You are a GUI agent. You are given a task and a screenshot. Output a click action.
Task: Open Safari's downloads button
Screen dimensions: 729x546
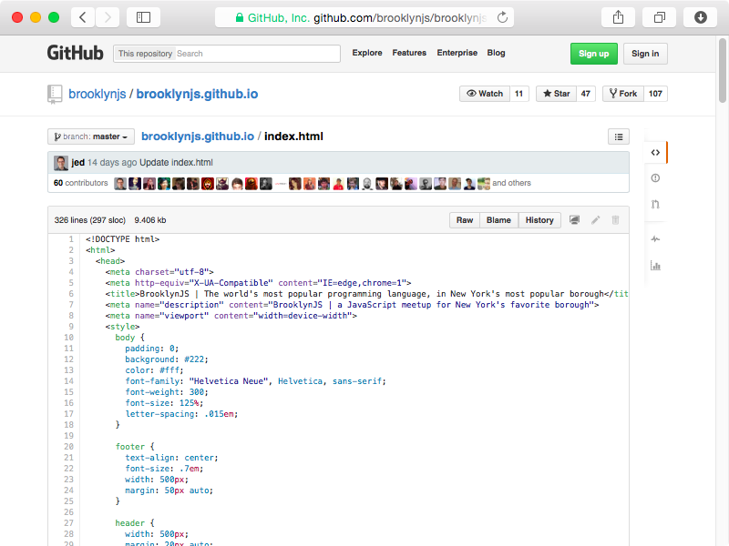700,17
